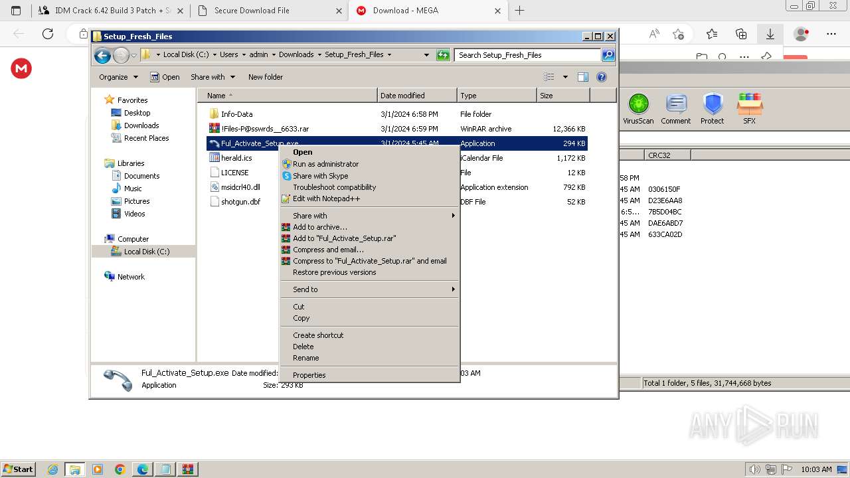Screen dimensions: 850x478
Task: Click the Explorer back navigation button
Action: coord(102,55)
